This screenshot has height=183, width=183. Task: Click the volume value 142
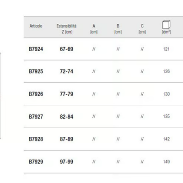pyautogui.click(x=166, y=139)
